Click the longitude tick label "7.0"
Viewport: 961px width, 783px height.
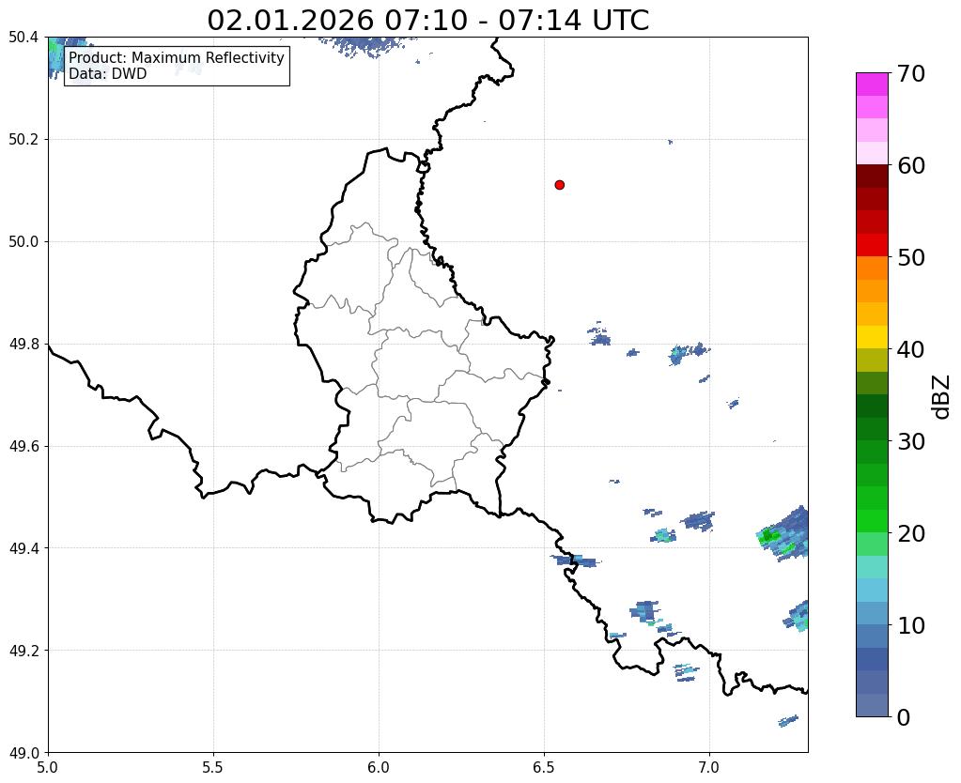tap(709, 768)
